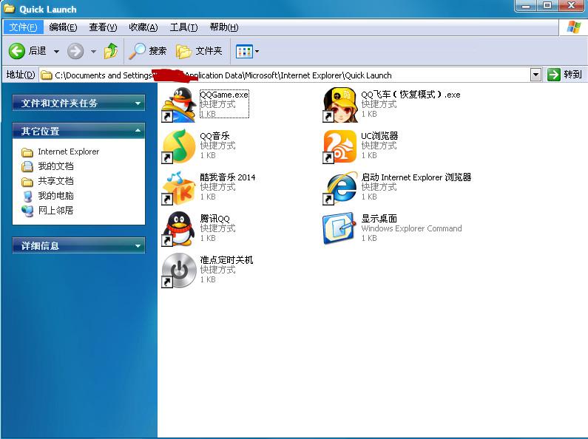Select the 准点定时关机 power icon
The width and height of the screenshot is (588, 439).
point(179,270)
